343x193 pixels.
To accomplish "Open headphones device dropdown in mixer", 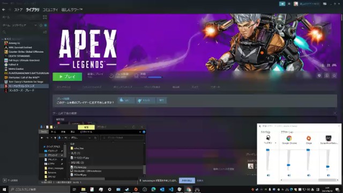I will tap(275, 143).
